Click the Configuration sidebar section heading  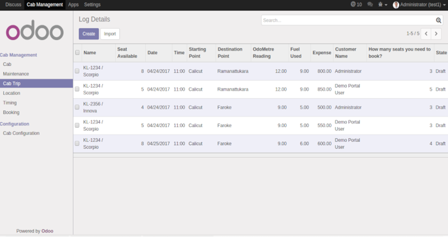15,124
